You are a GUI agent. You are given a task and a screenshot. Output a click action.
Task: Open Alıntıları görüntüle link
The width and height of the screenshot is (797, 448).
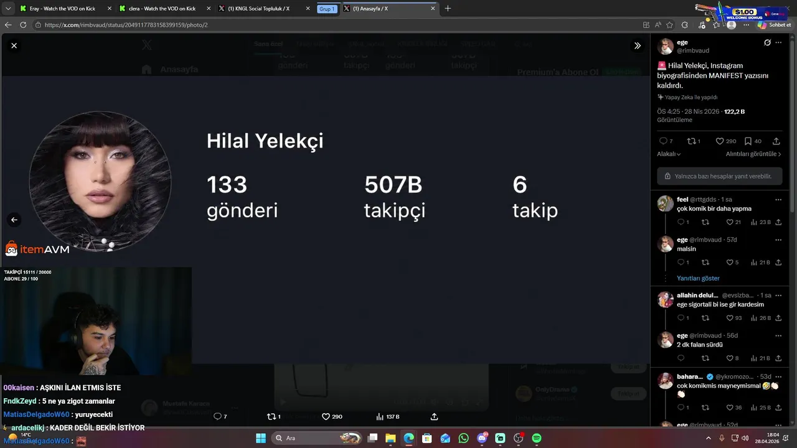point(753,154)
